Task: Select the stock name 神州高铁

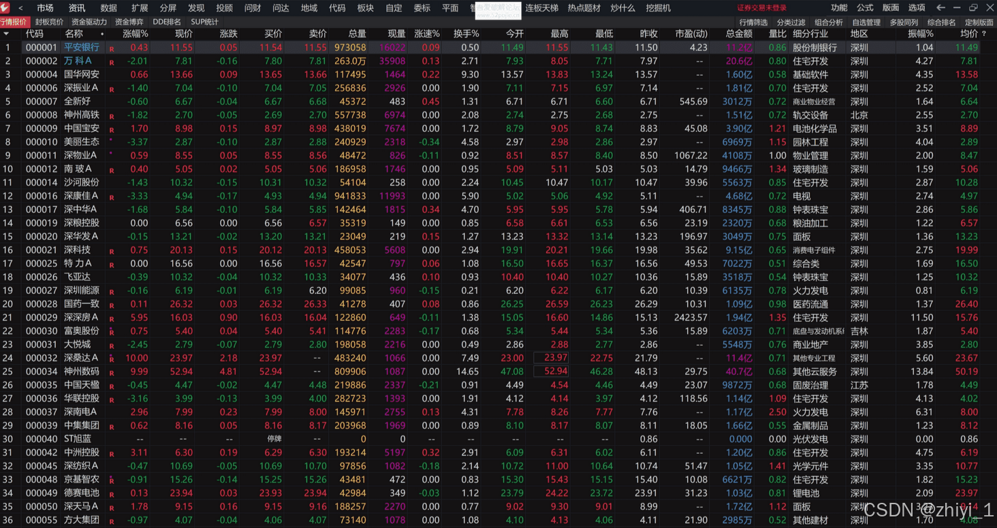Action: (82, 115)
